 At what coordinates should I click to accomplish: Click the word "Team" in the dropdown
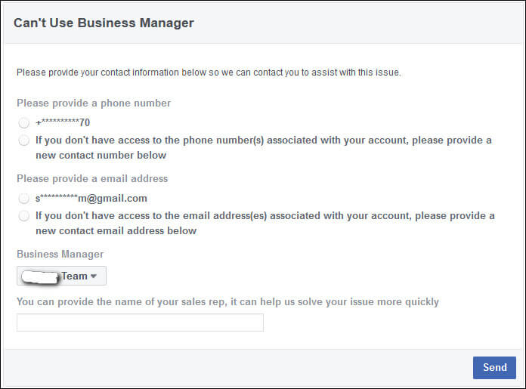click(x=74, y=276)
